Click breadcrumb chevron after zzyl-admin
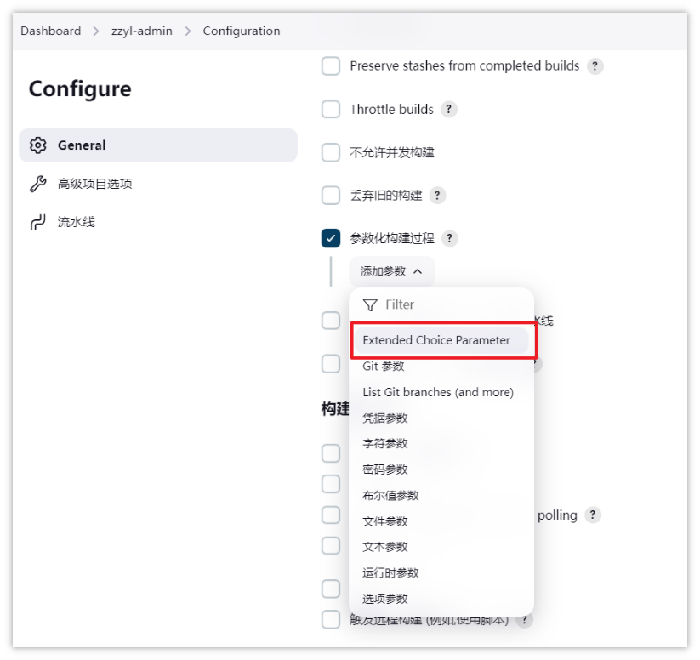Viewport: 700px width, 660px height. 188,31
